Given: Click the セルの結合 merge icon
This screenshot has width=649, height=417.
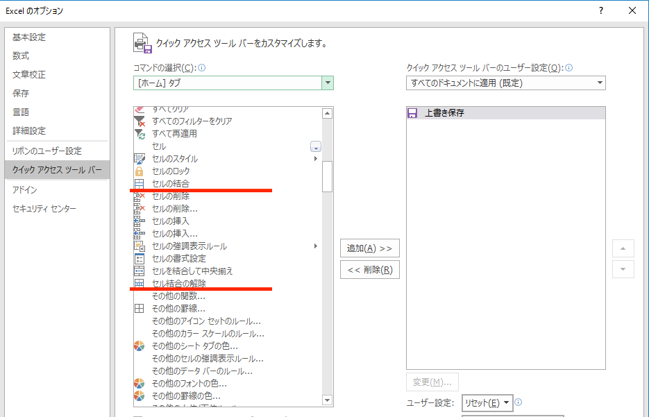Looking at the screenshot, I should pos(140,184).
